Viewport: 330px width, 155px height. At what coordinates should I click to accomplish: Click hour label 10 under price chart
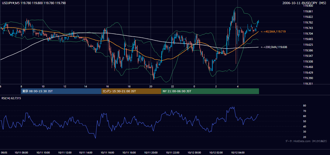(43, 87)
